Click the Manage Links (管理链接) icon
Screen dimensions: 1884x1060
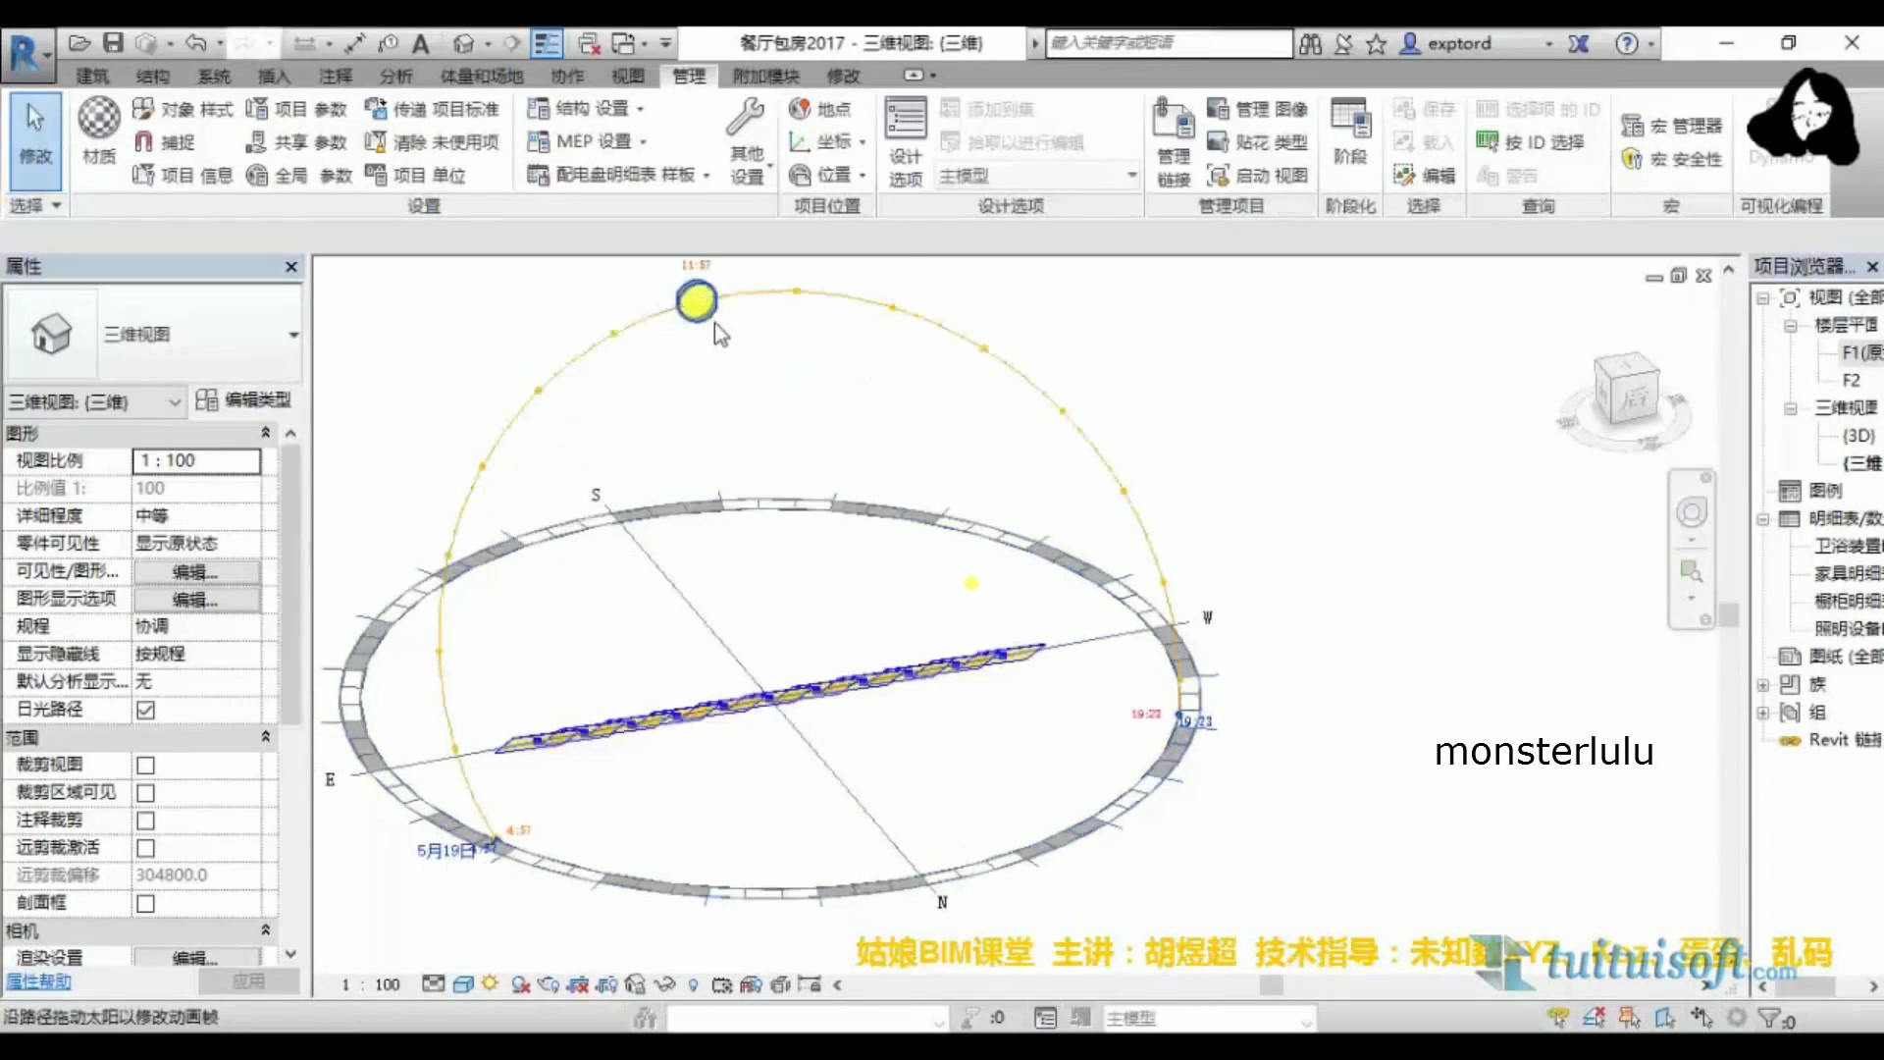1173,121
